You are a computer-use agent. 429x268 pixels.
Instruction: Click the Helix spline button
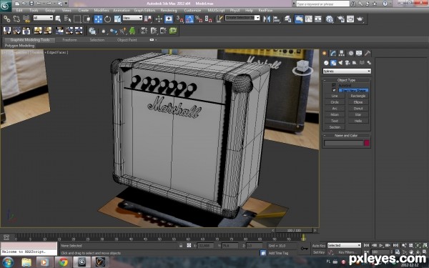tap(358, 121)
